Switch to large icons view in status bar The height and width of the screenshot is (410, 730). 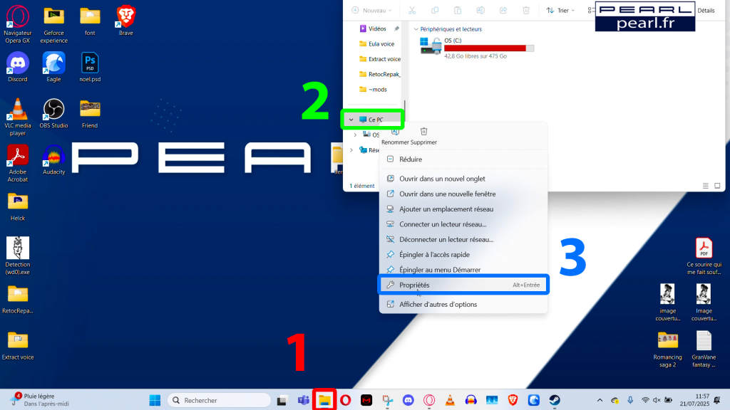(717, 186)
